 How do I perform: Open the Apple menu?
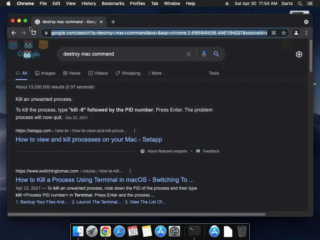point(8,3)
